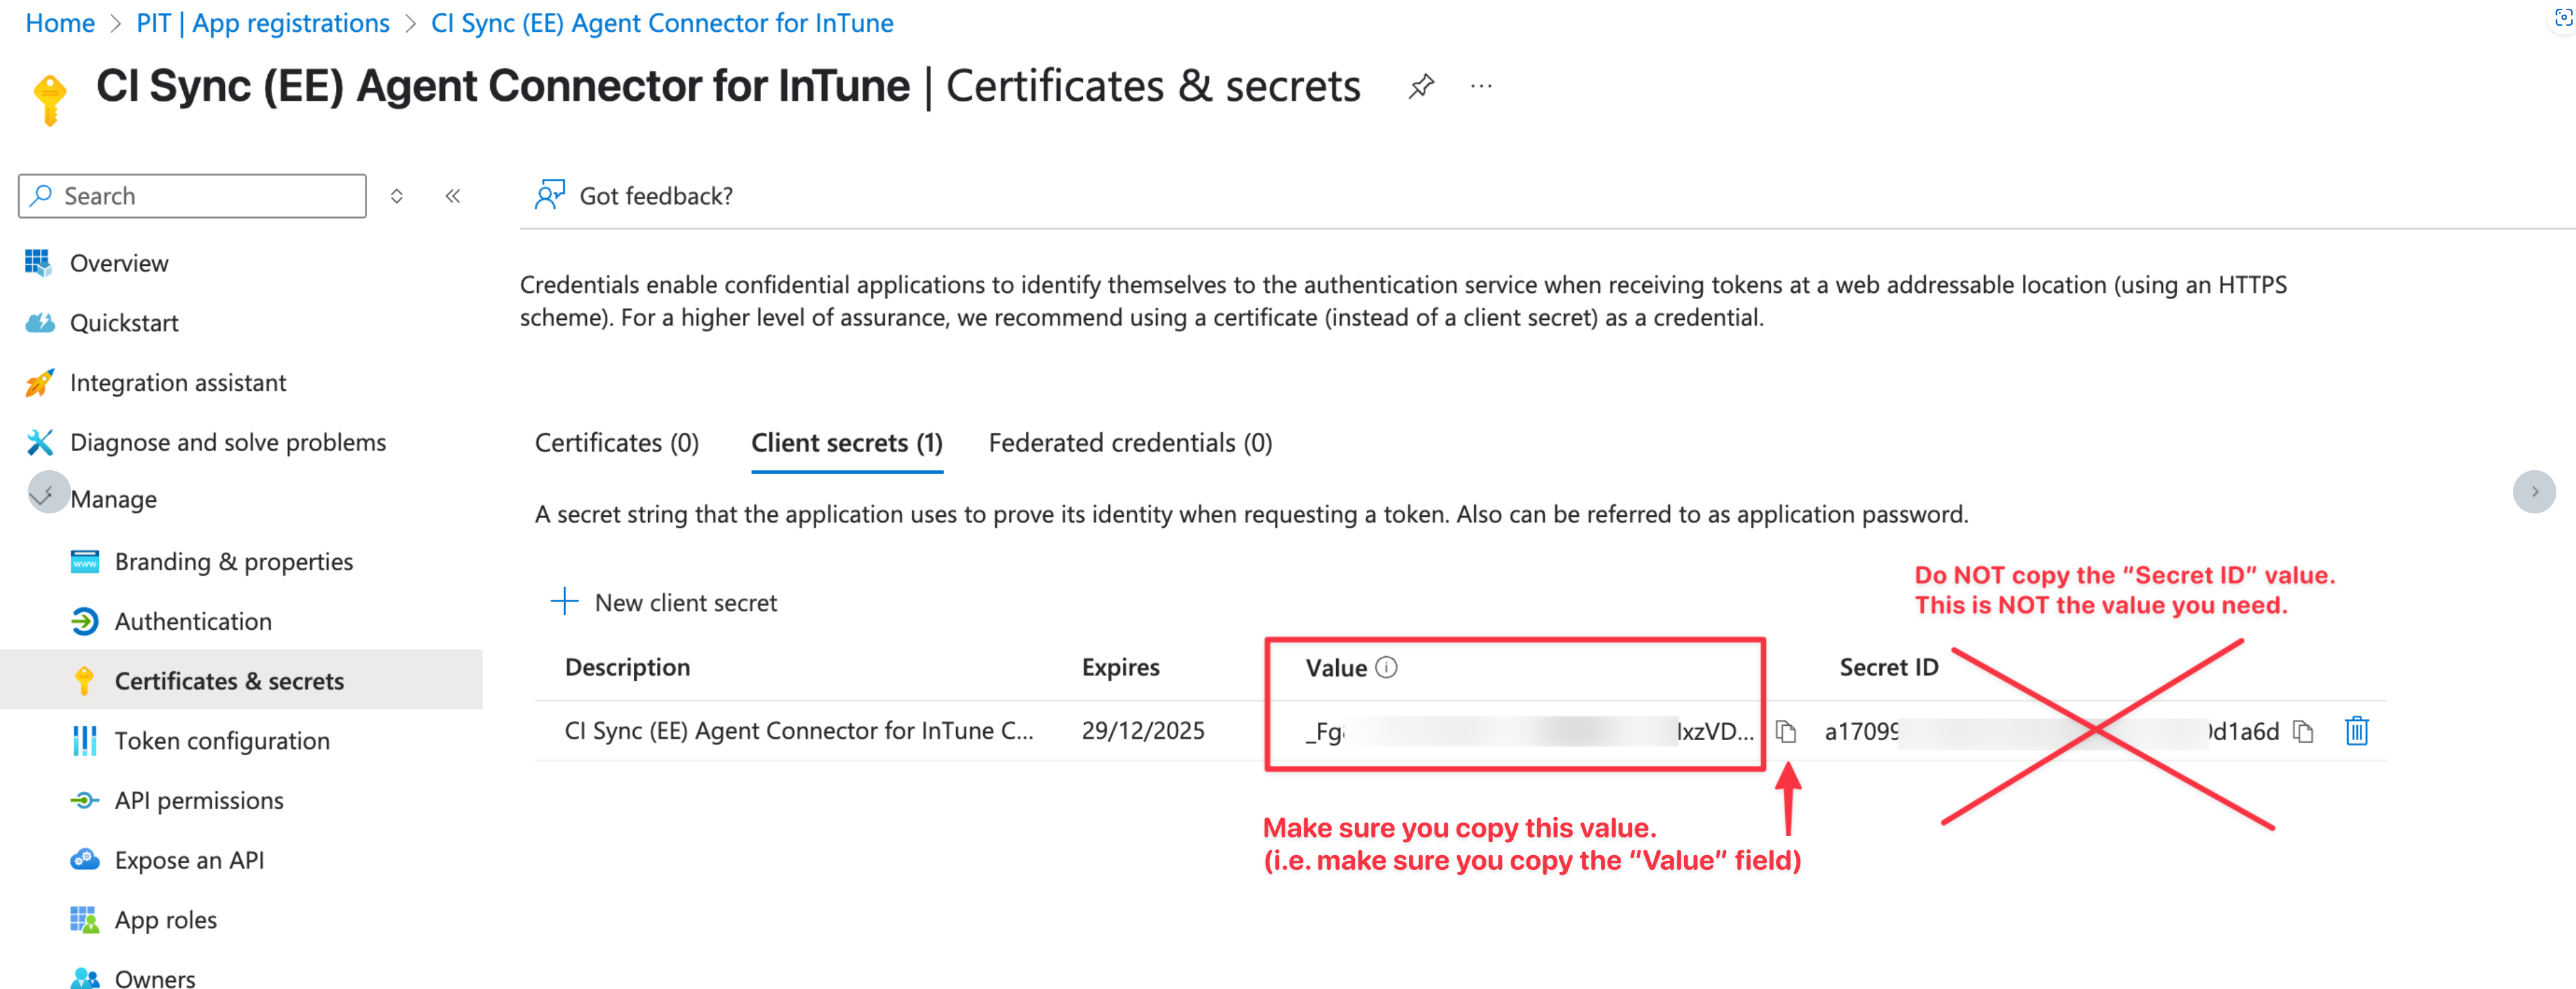Image resolution: width=2576 pixels, height=989 pixels.
Task: Click the focus icon in top-right corner
Action: [x=2563, y=18]
